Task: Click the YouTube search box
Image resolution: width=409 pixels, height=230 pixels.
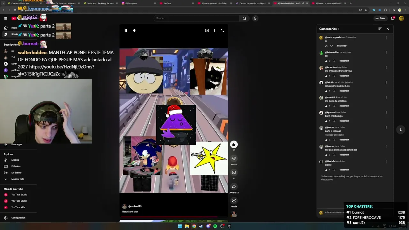Action: click(196, 18)
